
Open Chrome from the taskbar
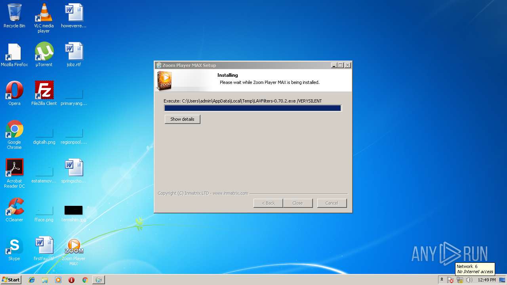coord(85,280)
